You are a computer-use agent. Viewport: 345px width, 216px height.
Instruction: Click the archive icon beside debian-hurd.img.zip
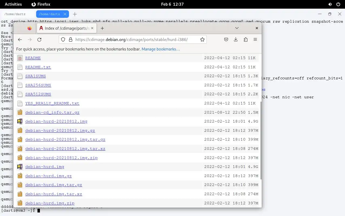[20, 203]
